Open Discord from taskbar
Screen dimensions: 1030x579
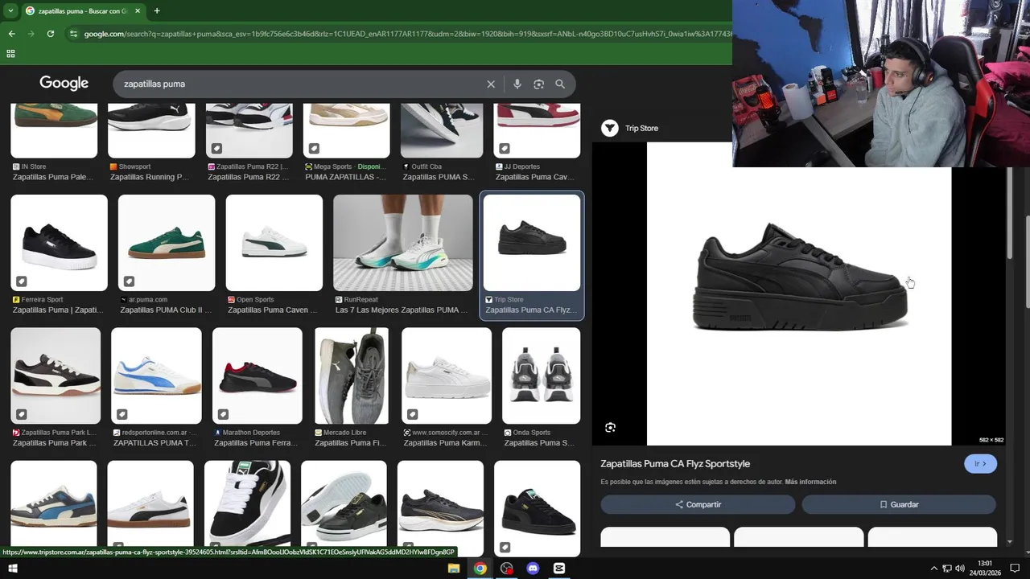pos(533,569)
